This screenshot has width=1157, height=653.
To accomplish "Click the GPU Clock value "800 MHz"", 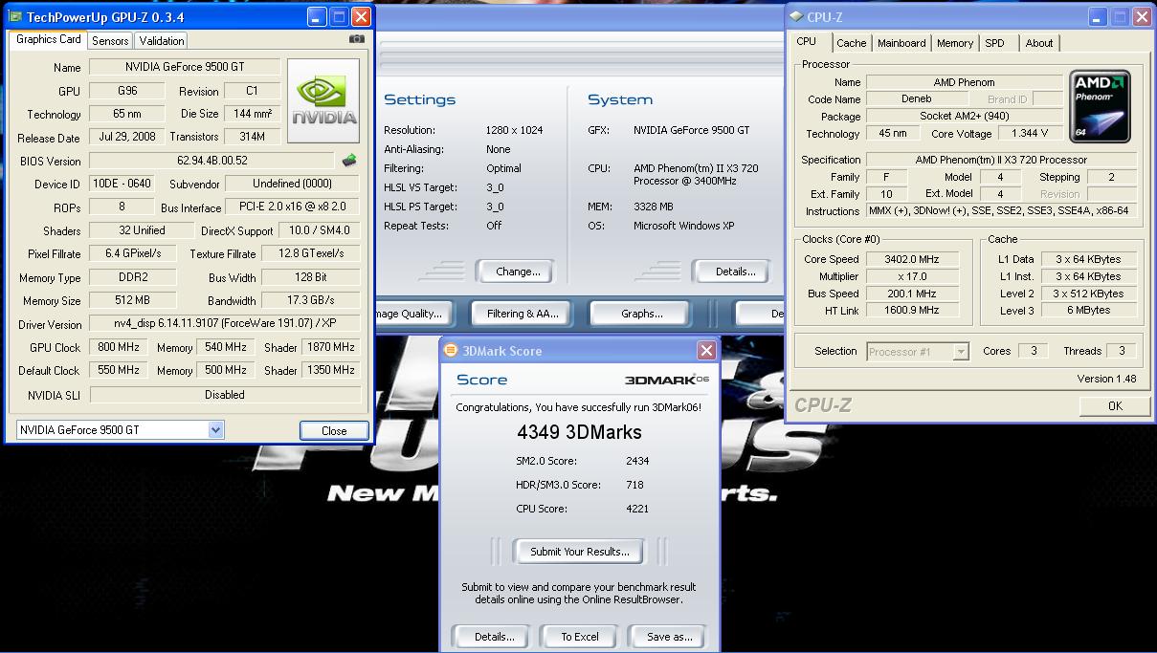I will coord(121,347).
